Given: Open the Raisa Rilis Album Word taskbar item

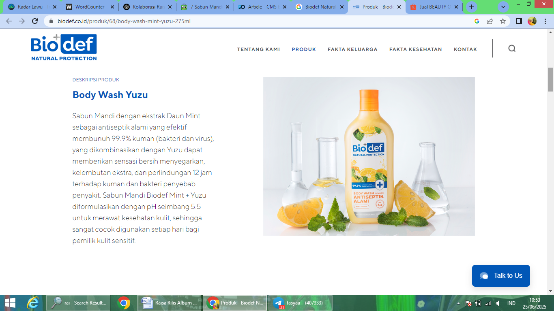Looking at the screenshot, I should pos(170,303).
